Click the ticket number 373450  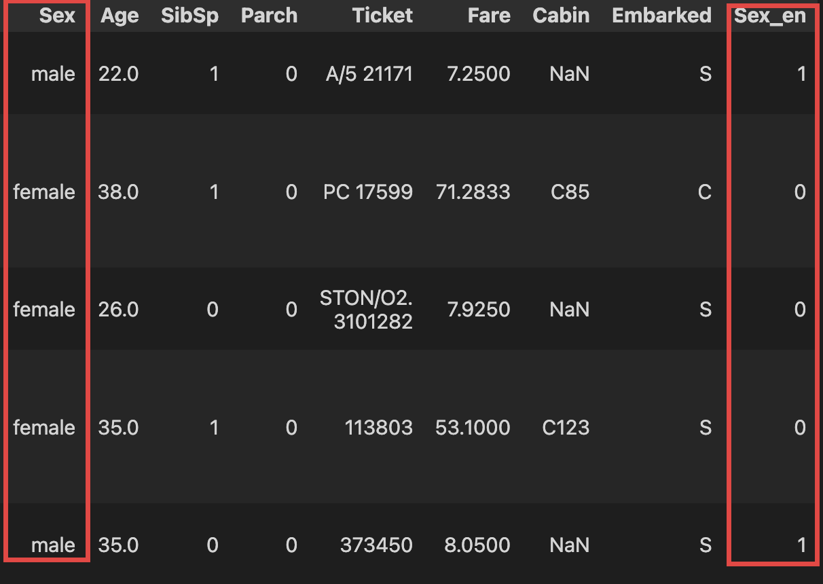378,545
